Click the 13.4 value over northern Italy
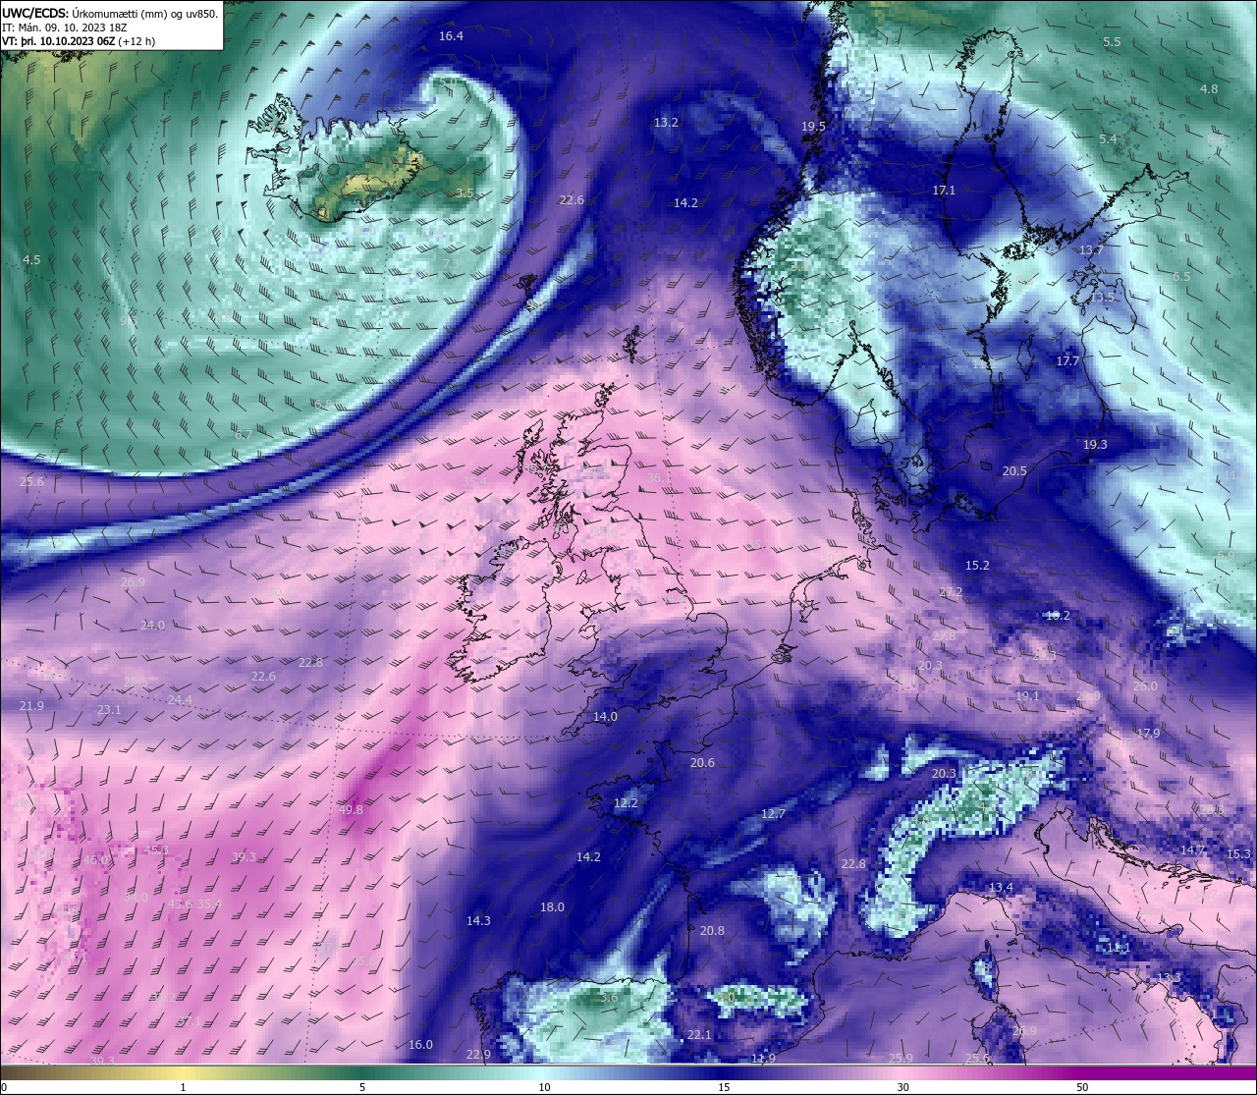 (1001, 888)
